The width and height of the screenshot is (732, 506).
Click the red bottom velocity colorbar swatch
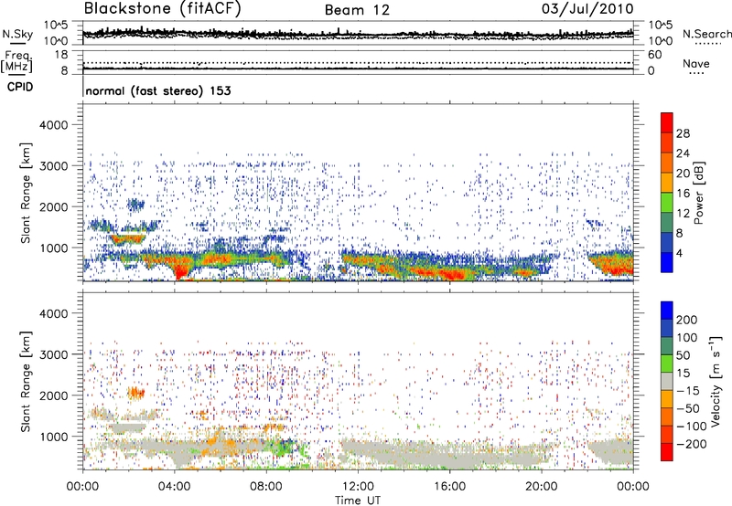coord(667,452)
